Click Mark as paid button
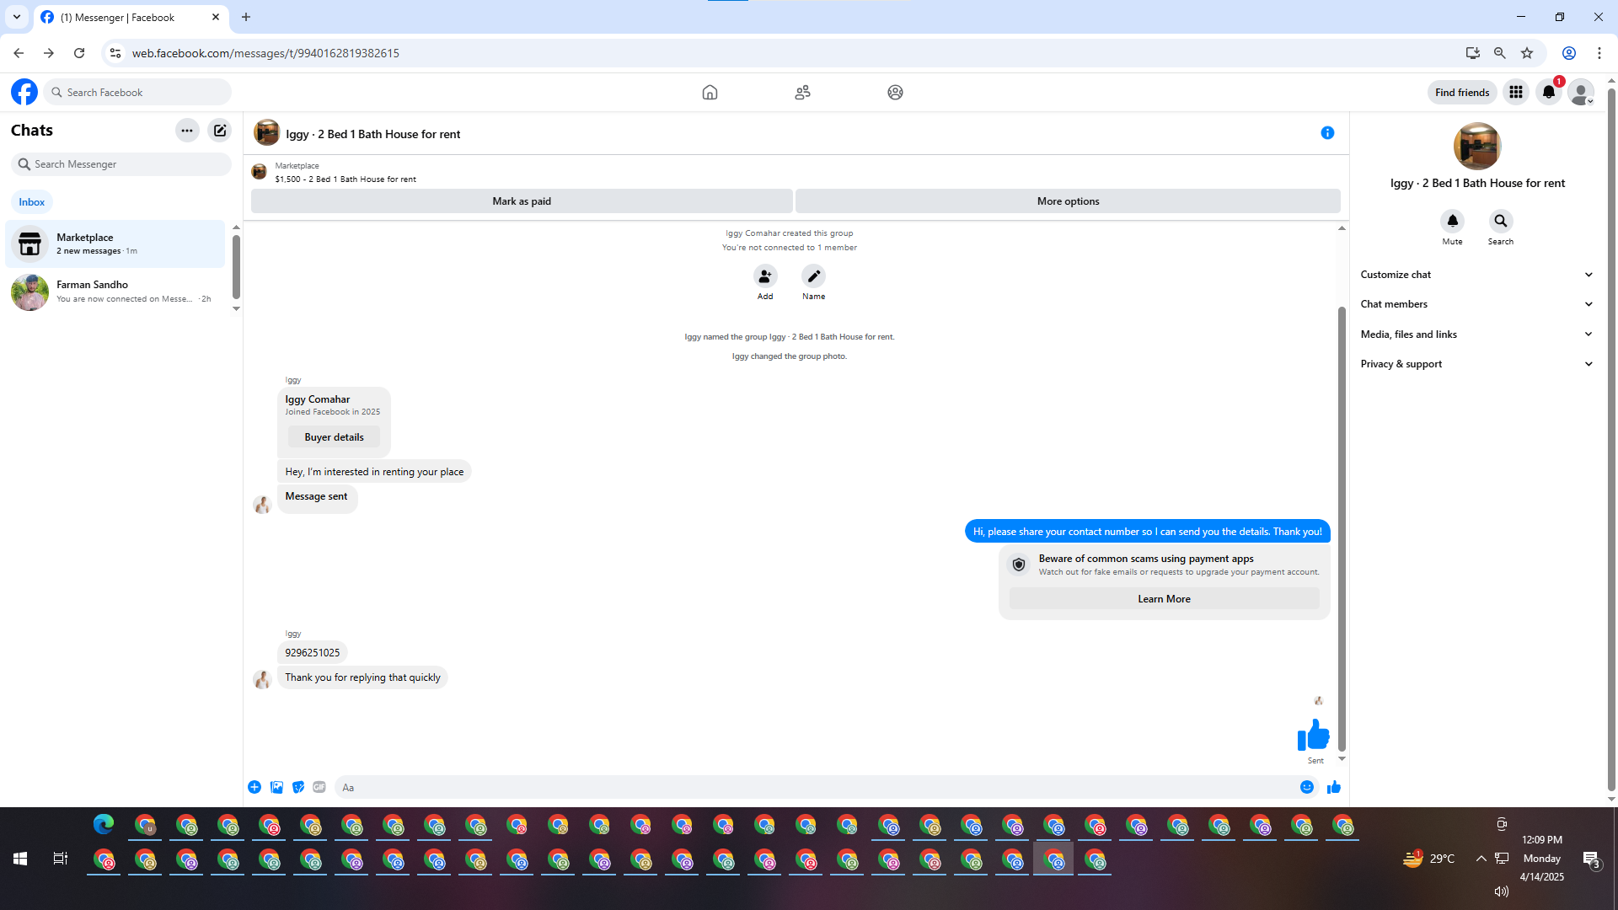The width and height of the screenshot is (1618, 910). point(521,201)
